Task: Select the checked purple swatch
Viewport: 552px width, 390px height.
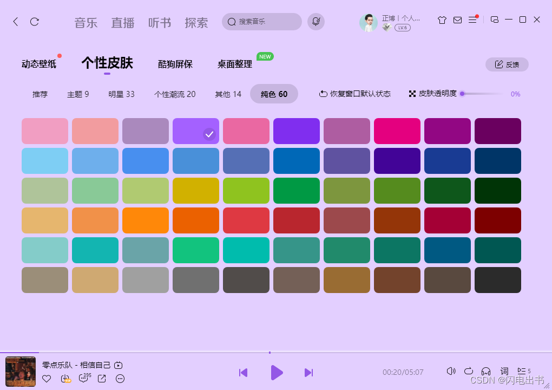Action: (196, 131)
